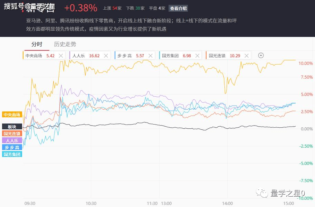Viewport: 315px width, 207px height.
Task: Delete 国光连锁 chip using the X icon
Action: (247, 56)
